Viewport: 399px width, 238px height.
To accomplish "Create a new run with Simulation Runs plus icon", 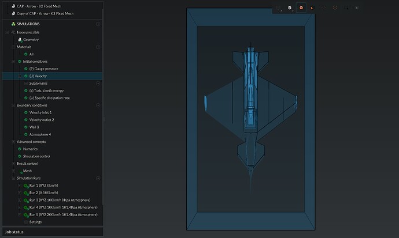I will pos(98,178).
